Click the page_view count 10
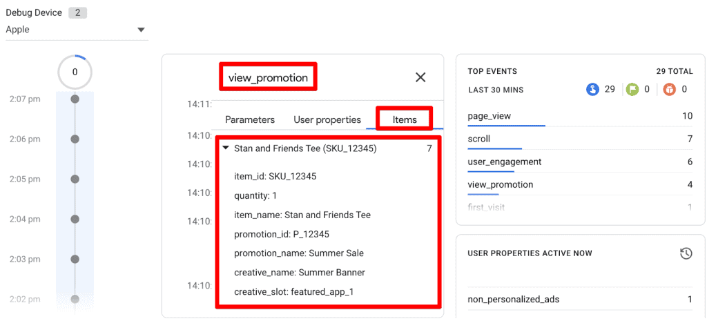The image size is (707, 321). 687,116
